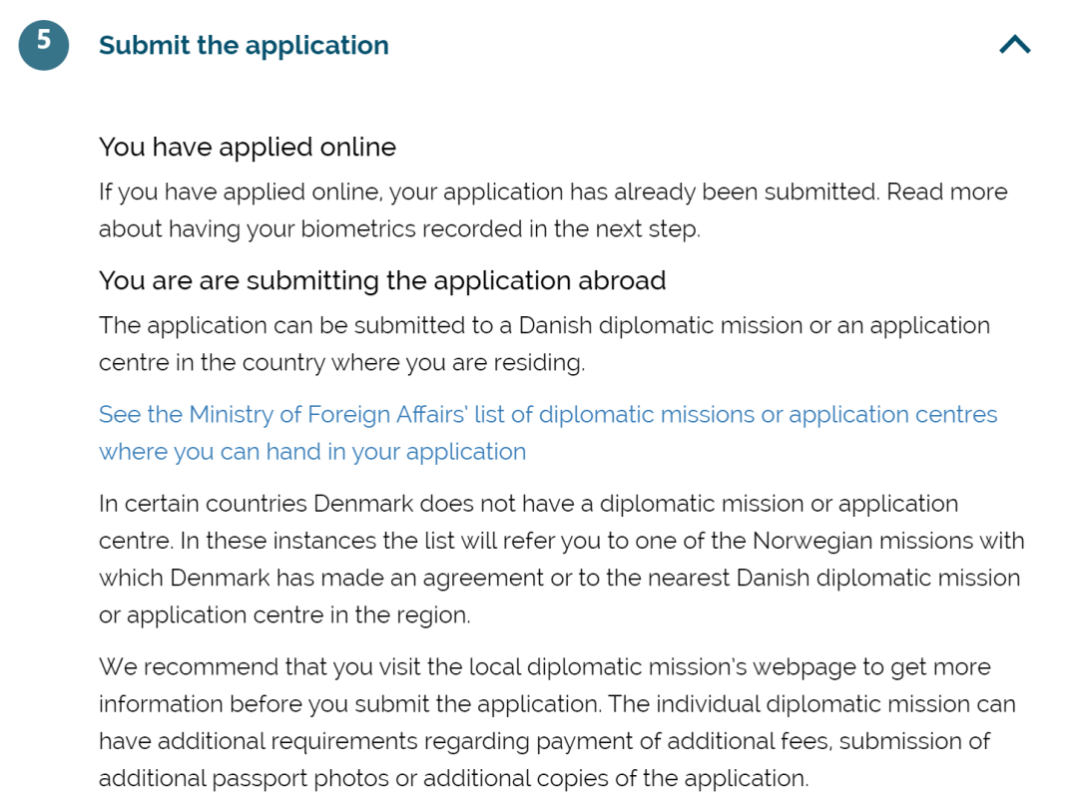The height and width of the screenshot is (807, 1078).
Task: Click the step 5 number circle
Action: pos(43,45)
